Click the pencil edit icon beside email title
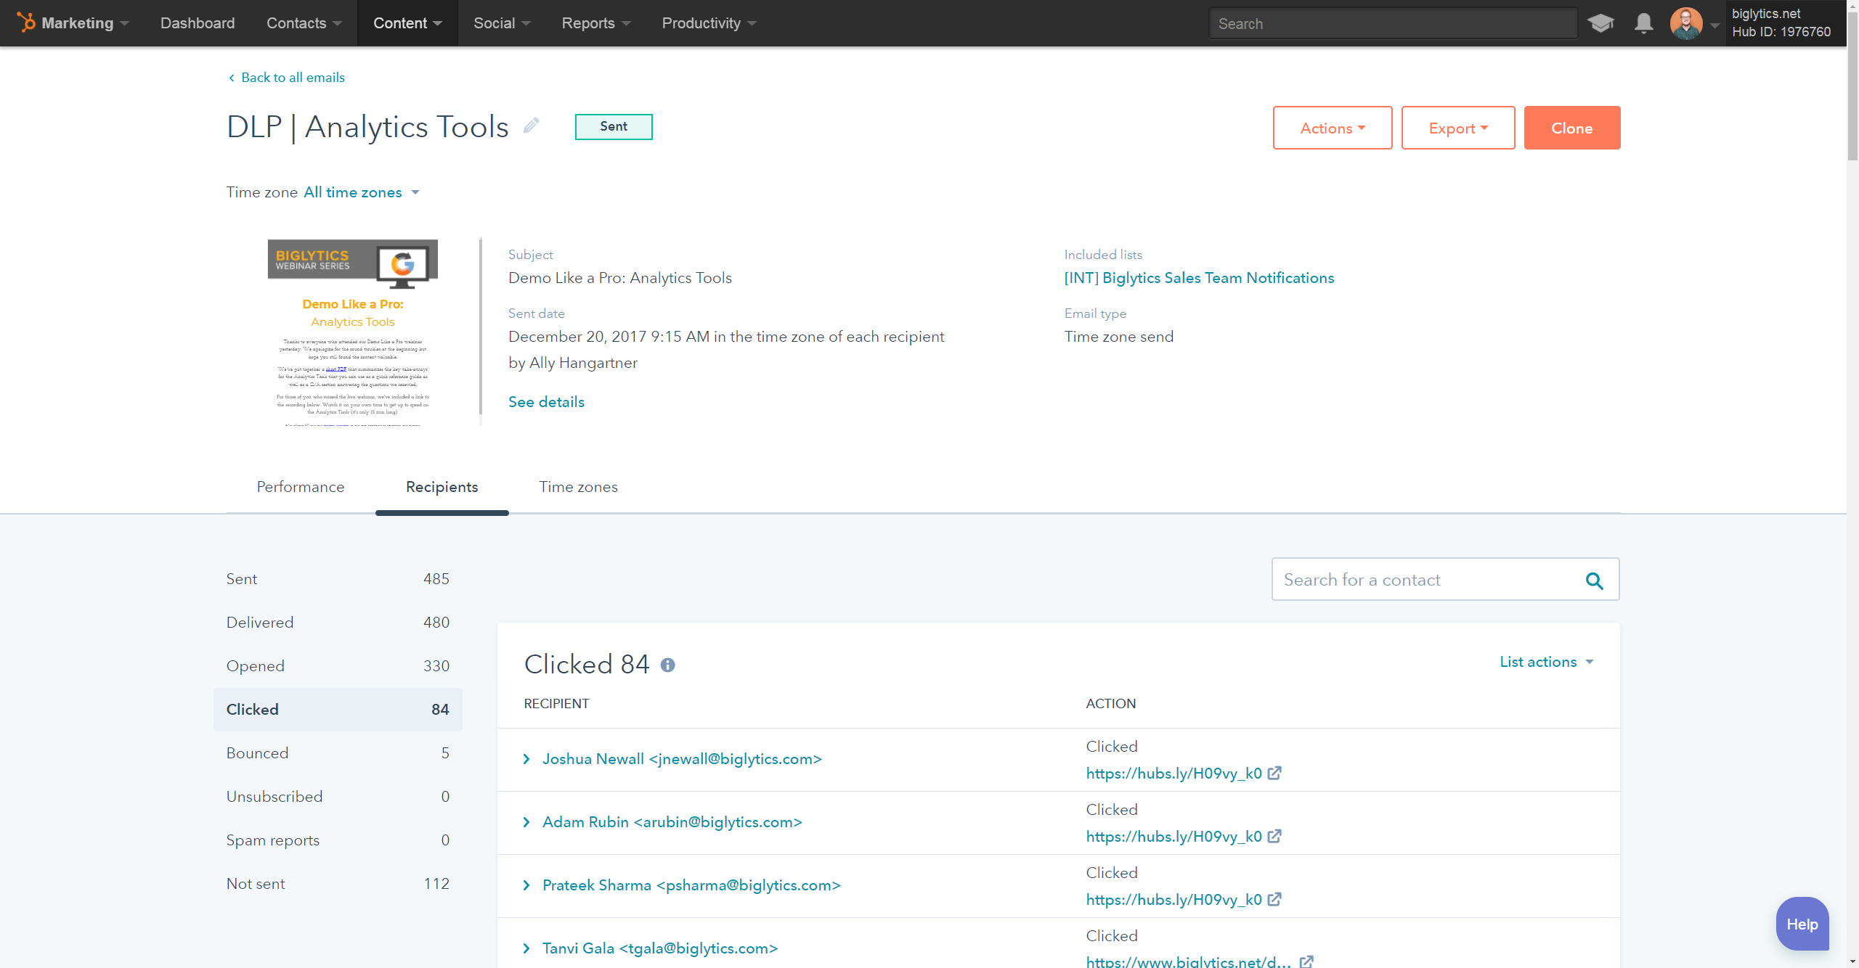The height and width of the screenshot is (968, 1859). coord(531,126)
